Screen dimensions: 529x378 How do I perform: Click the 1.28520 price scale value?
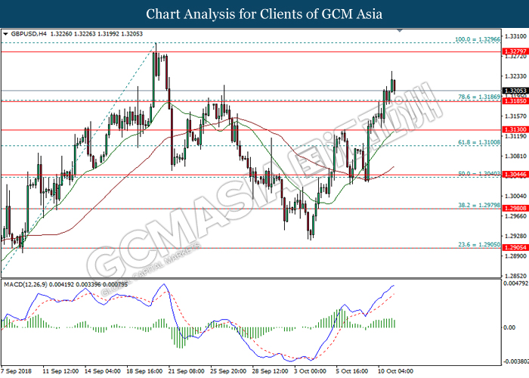click(515, 276)
